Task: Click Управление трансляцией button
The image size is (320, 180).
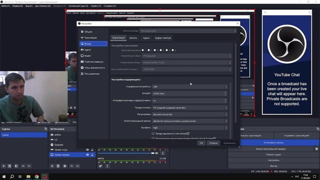Action: (296, 135)
